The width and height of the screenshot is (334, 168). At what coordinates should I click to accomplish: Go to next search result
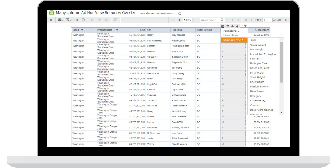238,20
